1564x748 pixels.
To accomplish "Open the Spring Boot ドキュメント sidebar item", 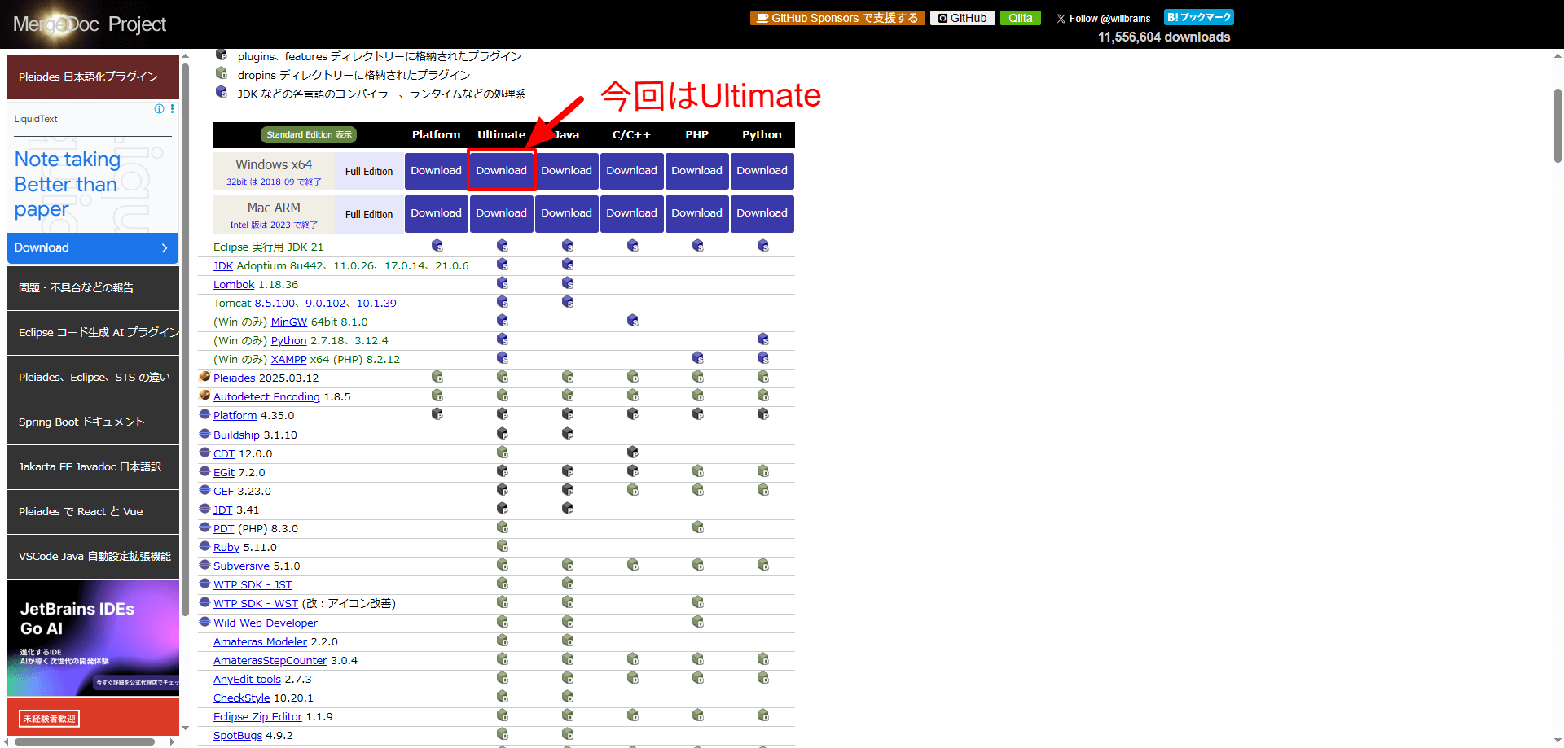I will click(x=92, y=422).
